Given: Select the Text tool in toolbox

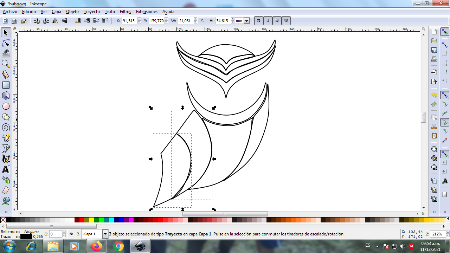Looking at the screenshot, I should point(6,169).
